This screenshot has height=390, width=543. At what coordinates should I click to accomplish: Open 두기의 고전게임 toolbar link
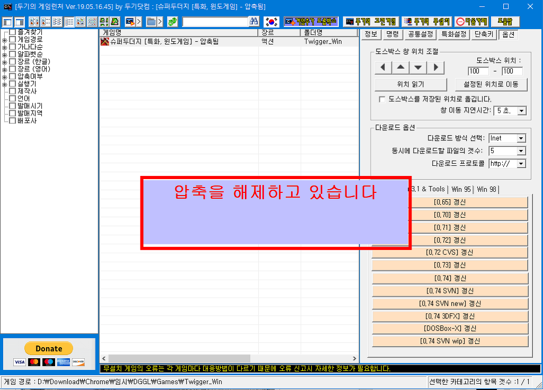tap(371, 22)
